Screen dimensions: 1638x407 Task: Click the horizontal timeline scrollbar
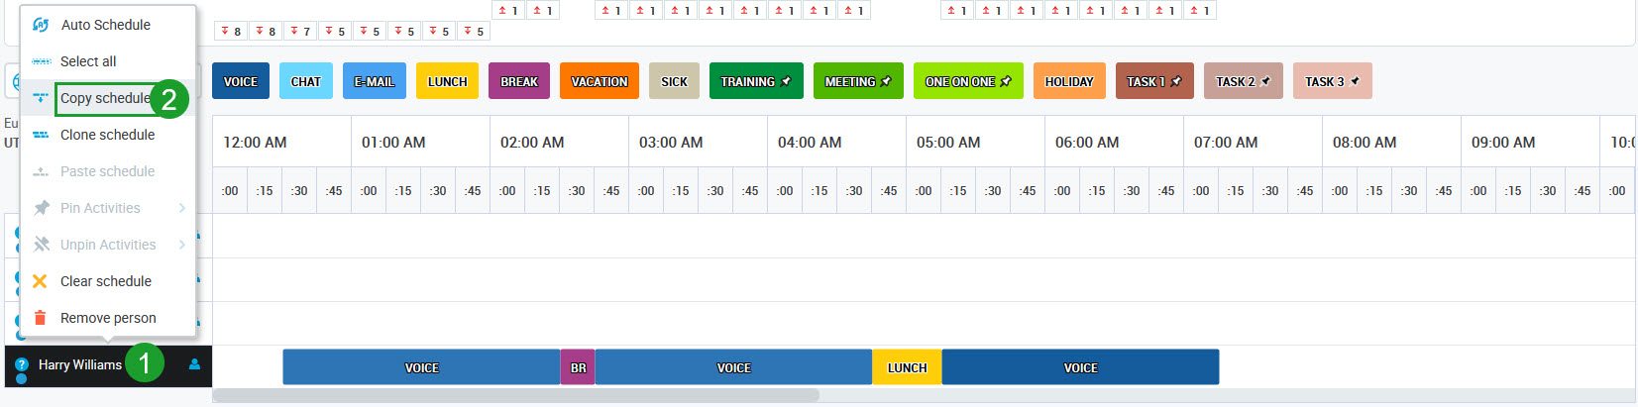tap(515, 395)
